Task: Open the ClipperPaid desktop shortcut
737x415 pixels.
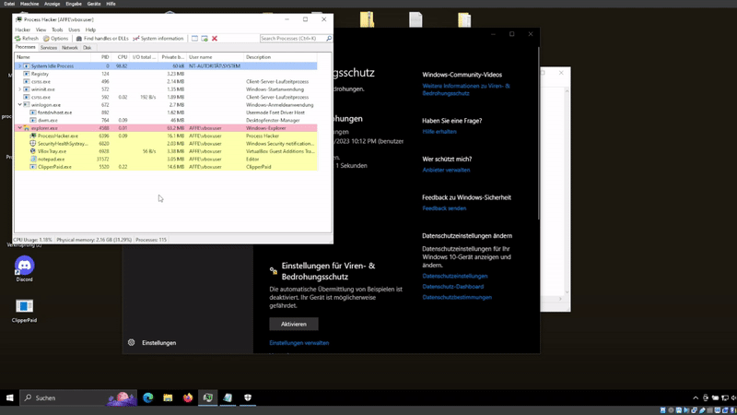Action: (x=25, y=311)
